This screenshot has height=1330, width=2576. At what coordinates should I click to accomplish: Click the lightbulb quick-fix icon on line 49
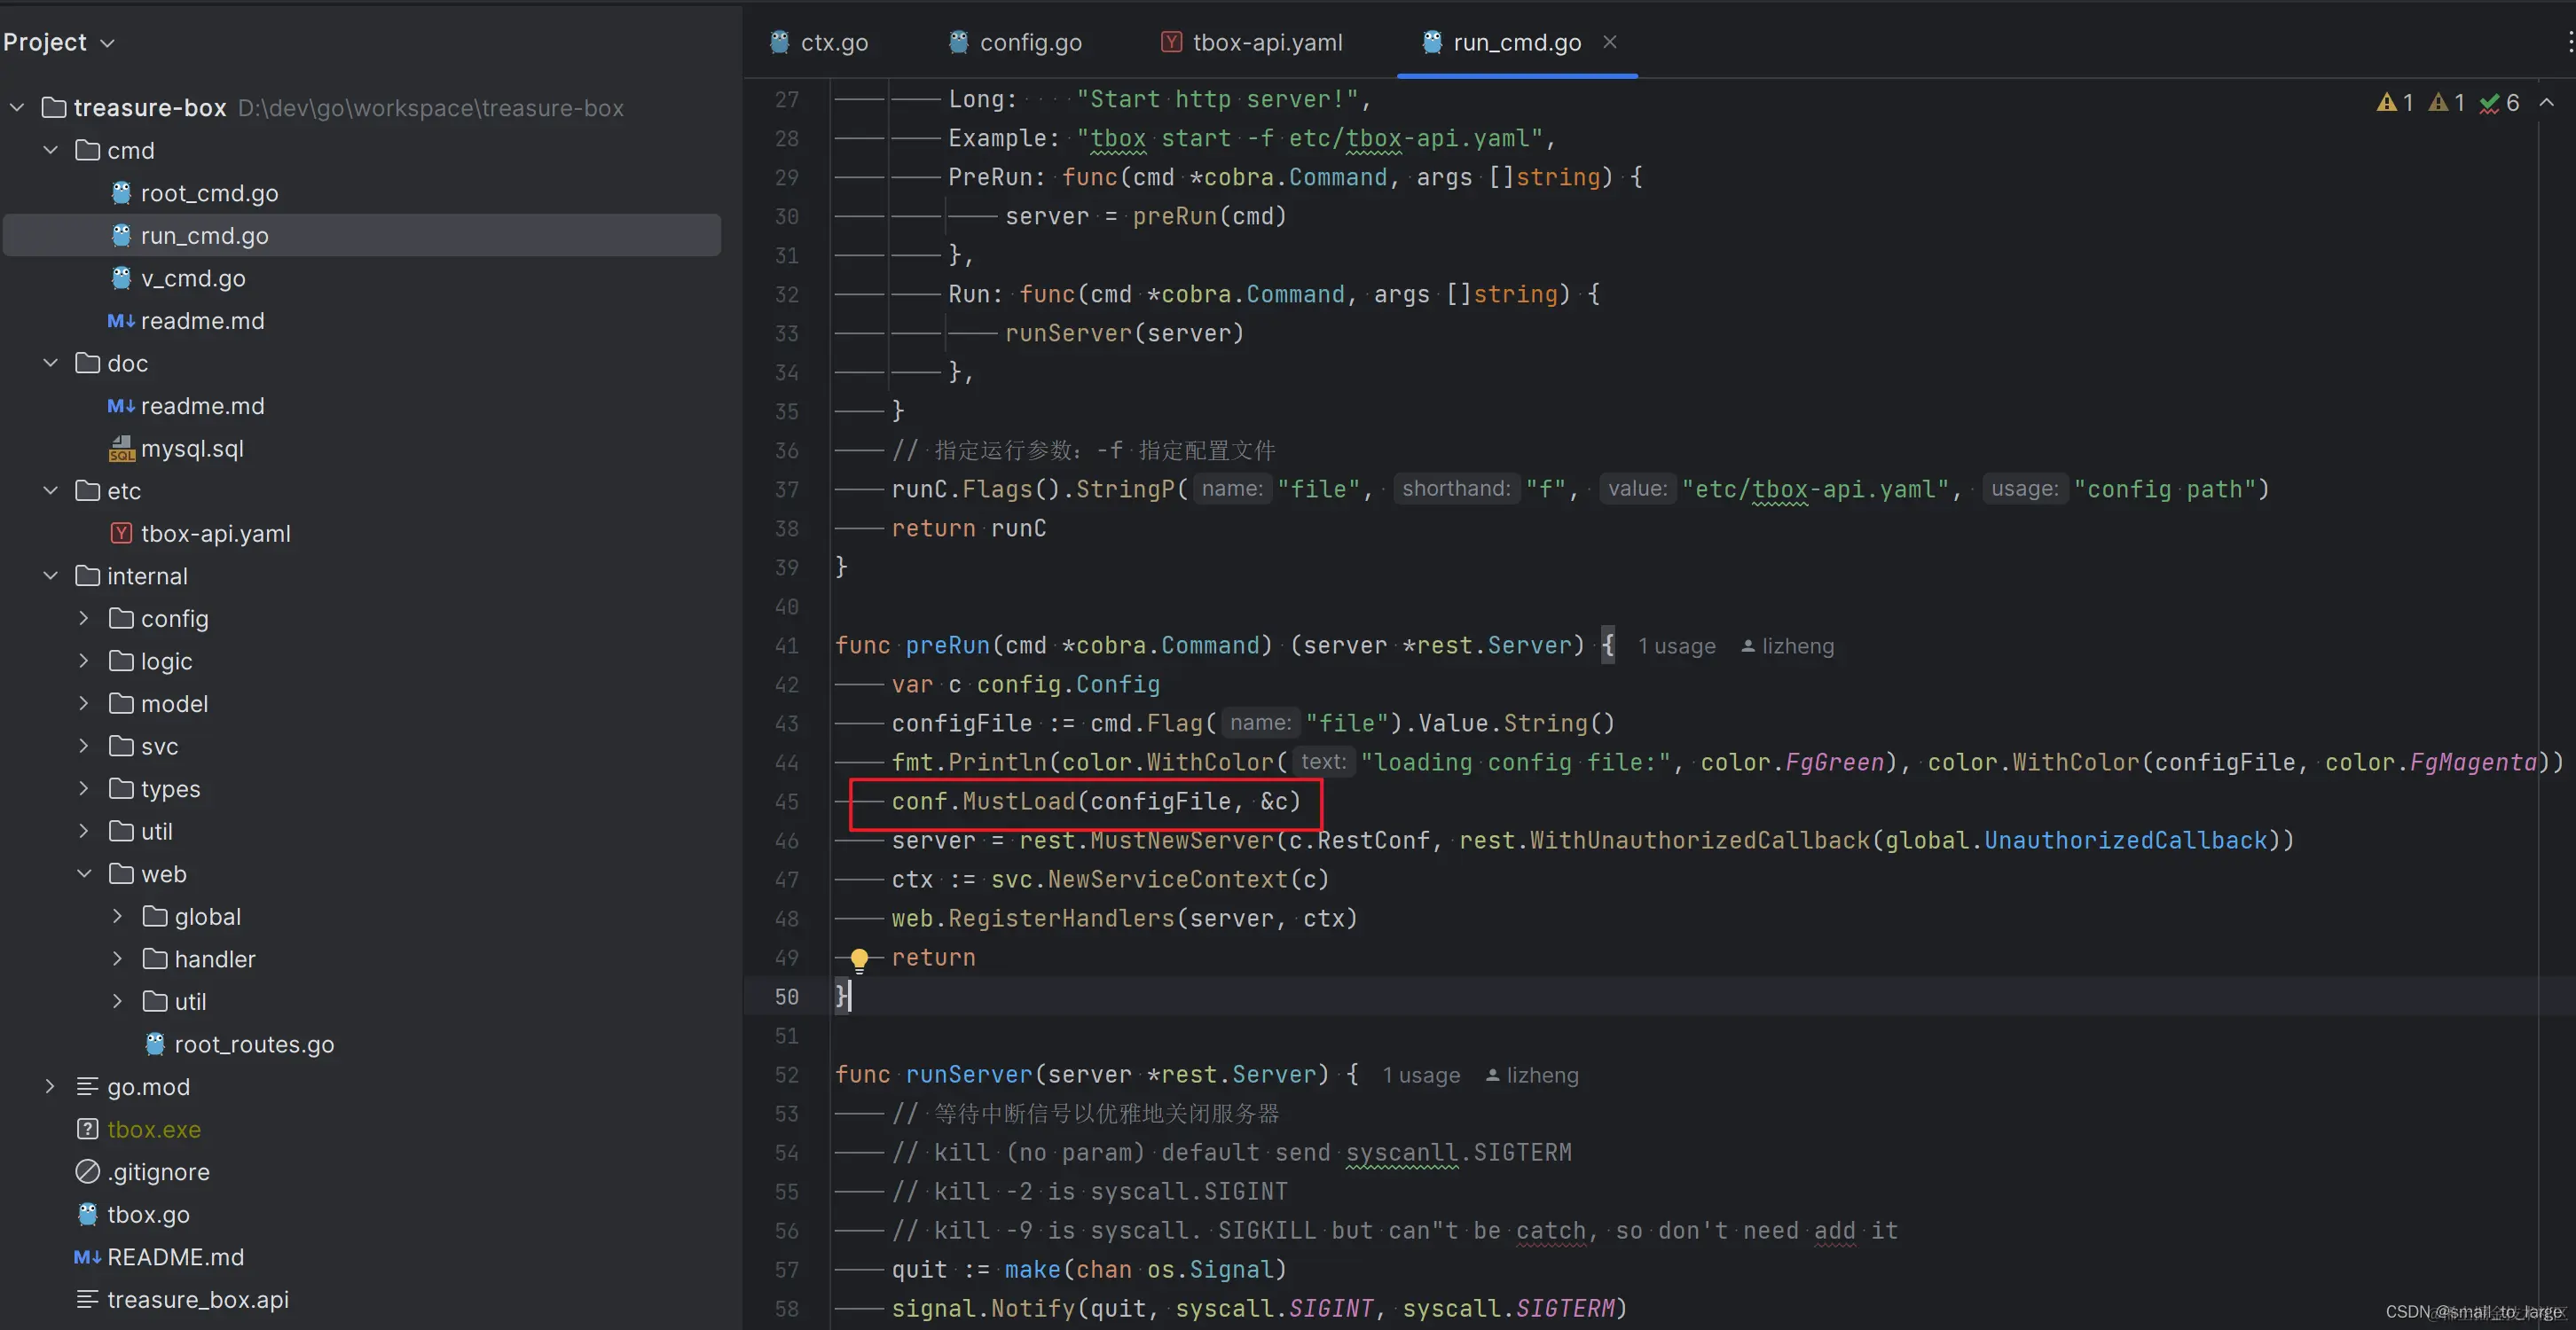pos(859,959)
